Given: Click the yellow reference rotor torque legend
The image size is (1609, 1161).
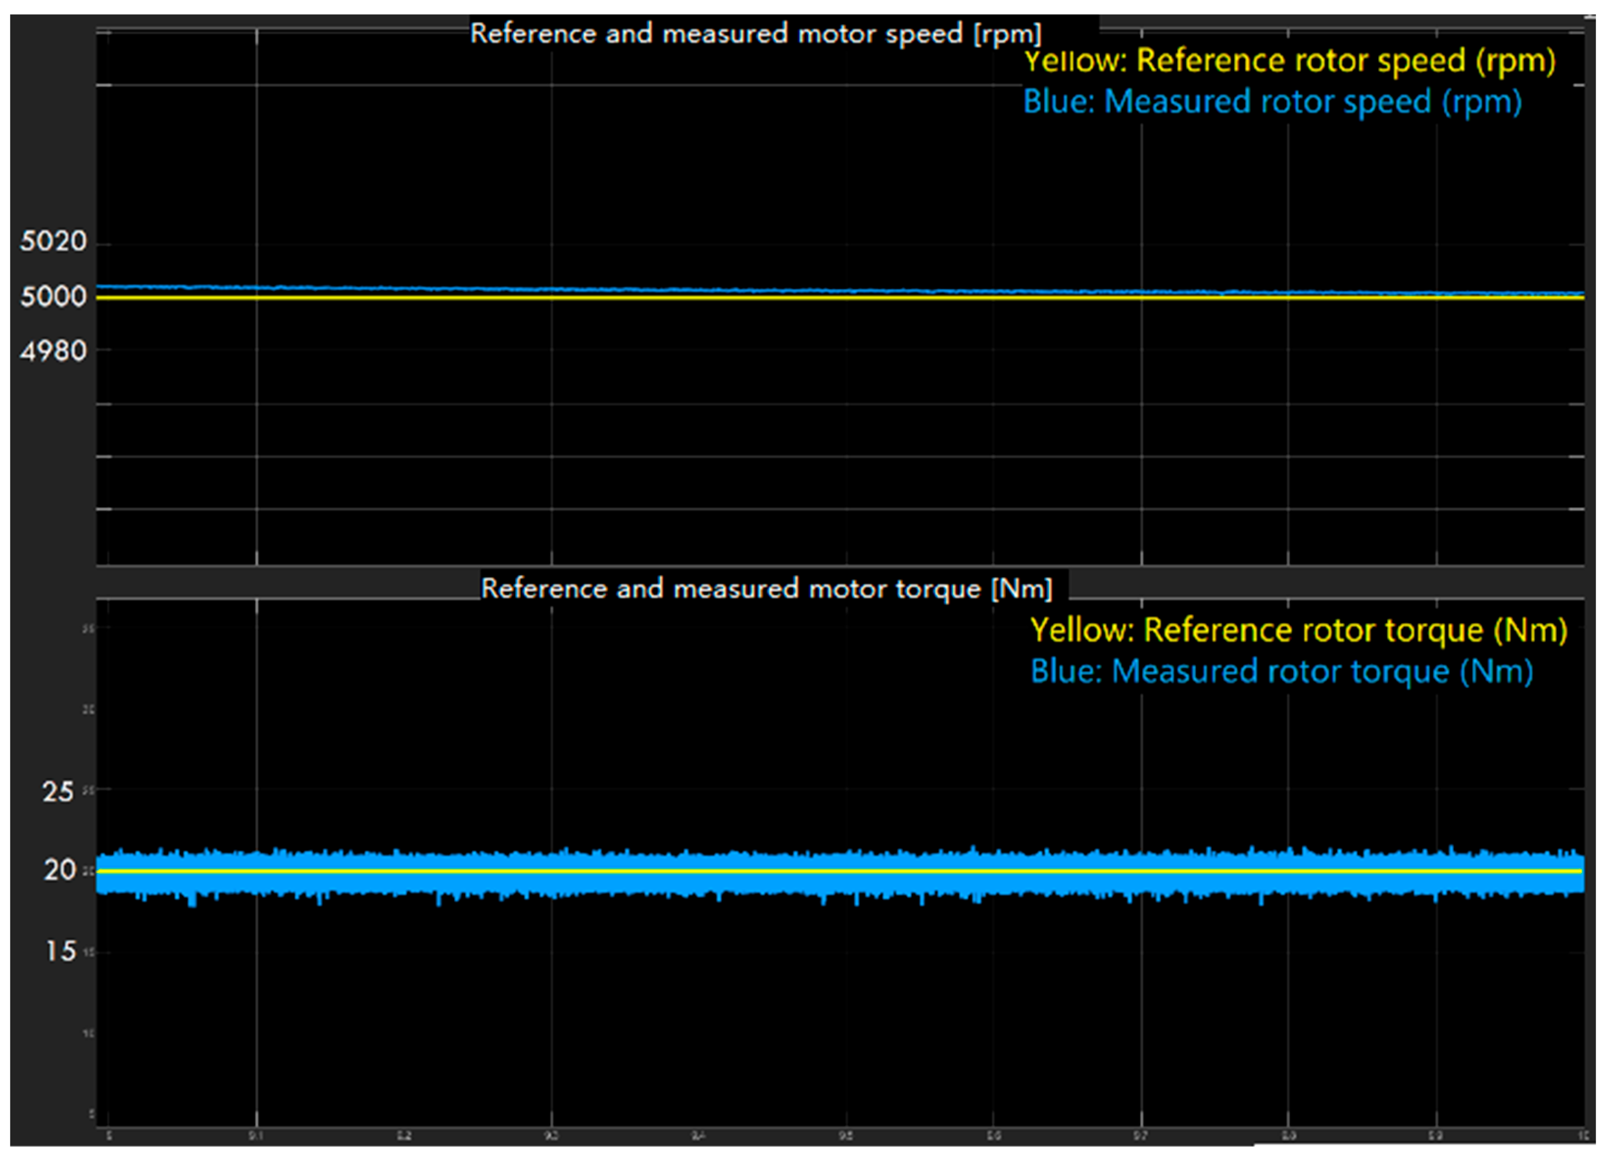Looking at the screenshot, I should tap(1298, 631).
